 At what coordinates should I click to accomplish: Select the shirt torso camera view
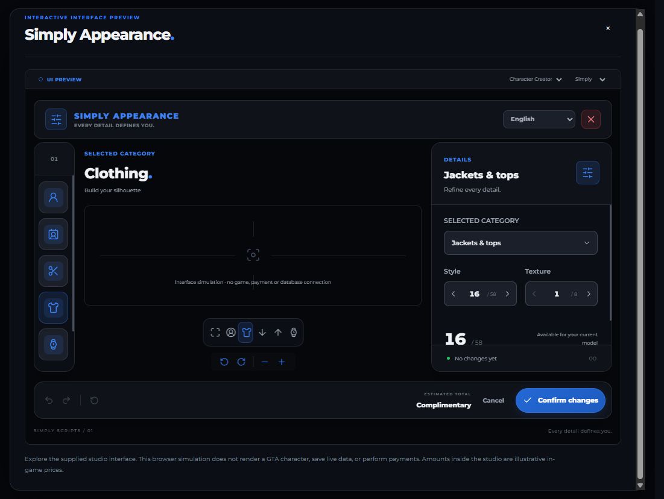point(246,332)
